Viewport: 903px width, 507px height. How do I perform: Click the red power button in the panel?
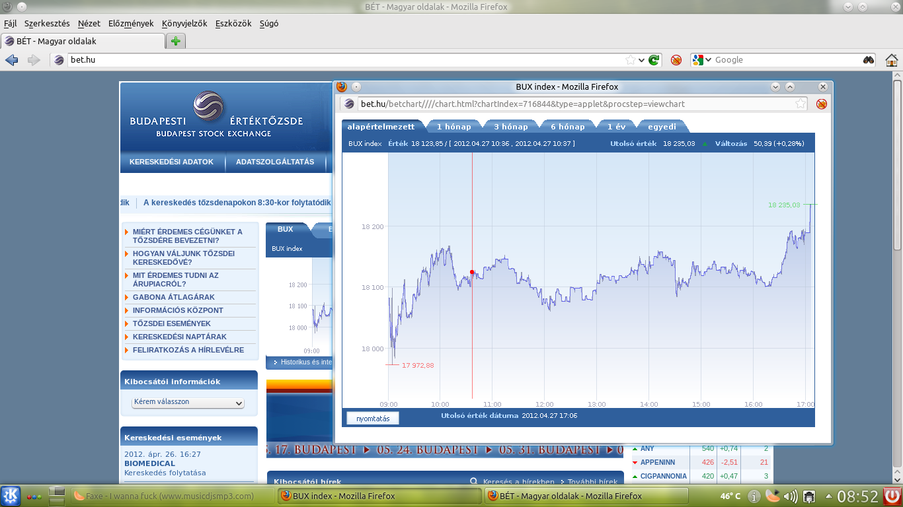tap(892, 496)
